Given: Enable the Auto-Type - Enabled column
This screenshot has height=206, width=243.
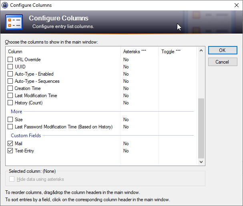Looking at the screenshot, I should coord(10,74).
